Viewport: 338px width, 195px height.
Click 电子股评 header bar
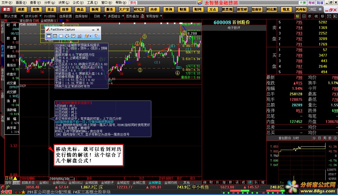click(x=234, y=28)
